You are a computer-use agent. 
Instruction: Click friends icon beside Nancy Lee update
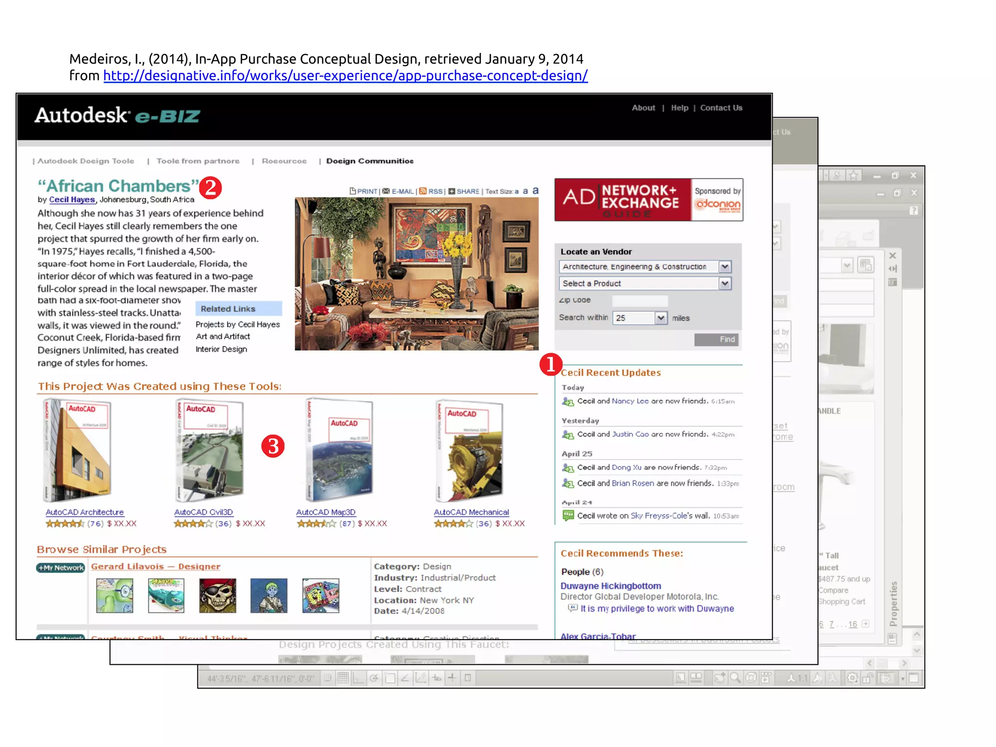(x=568, y=402)
